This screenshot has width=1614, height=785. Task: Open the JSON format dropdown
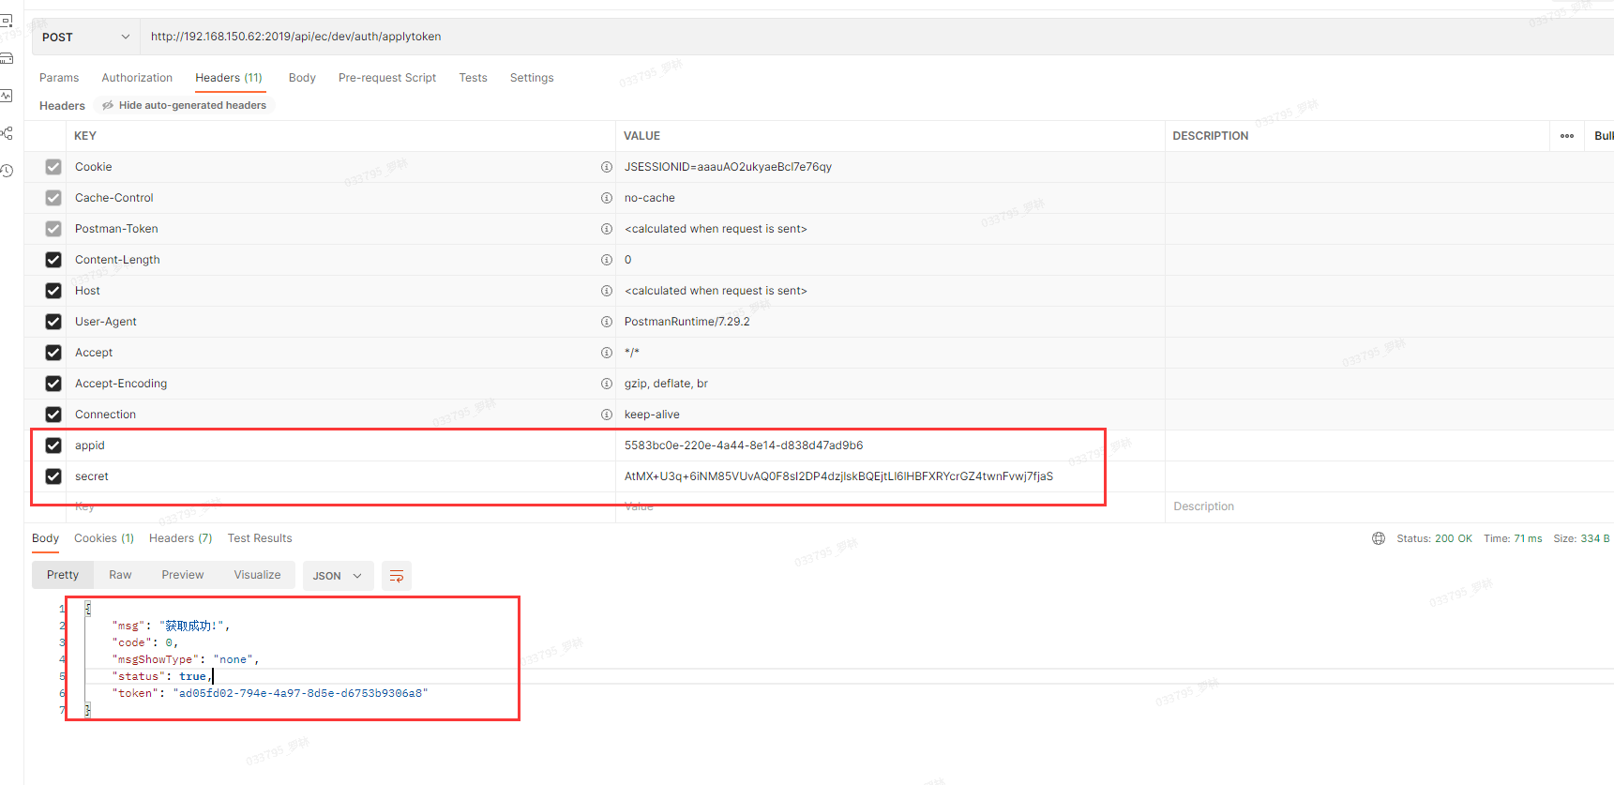coord(338,576)
